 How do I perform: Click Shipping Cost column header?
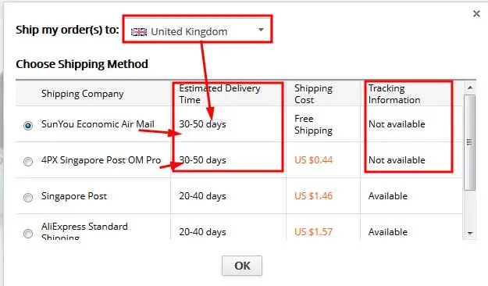313,94
